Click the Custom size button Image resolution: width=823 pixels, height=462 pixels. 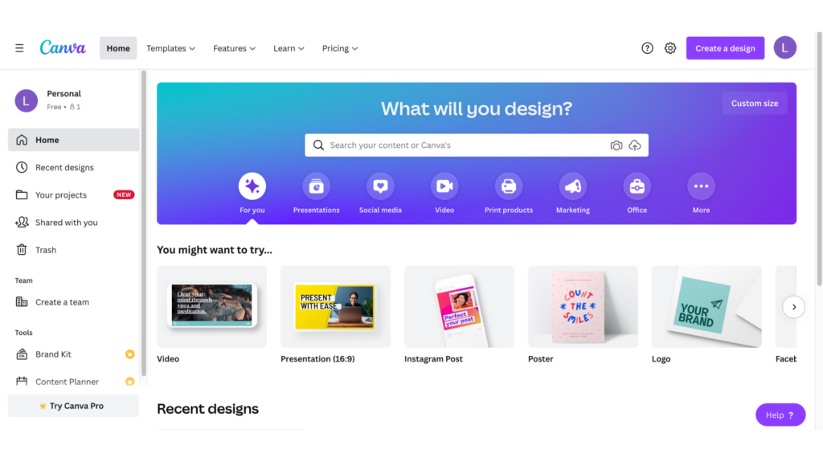coord(754,104)
